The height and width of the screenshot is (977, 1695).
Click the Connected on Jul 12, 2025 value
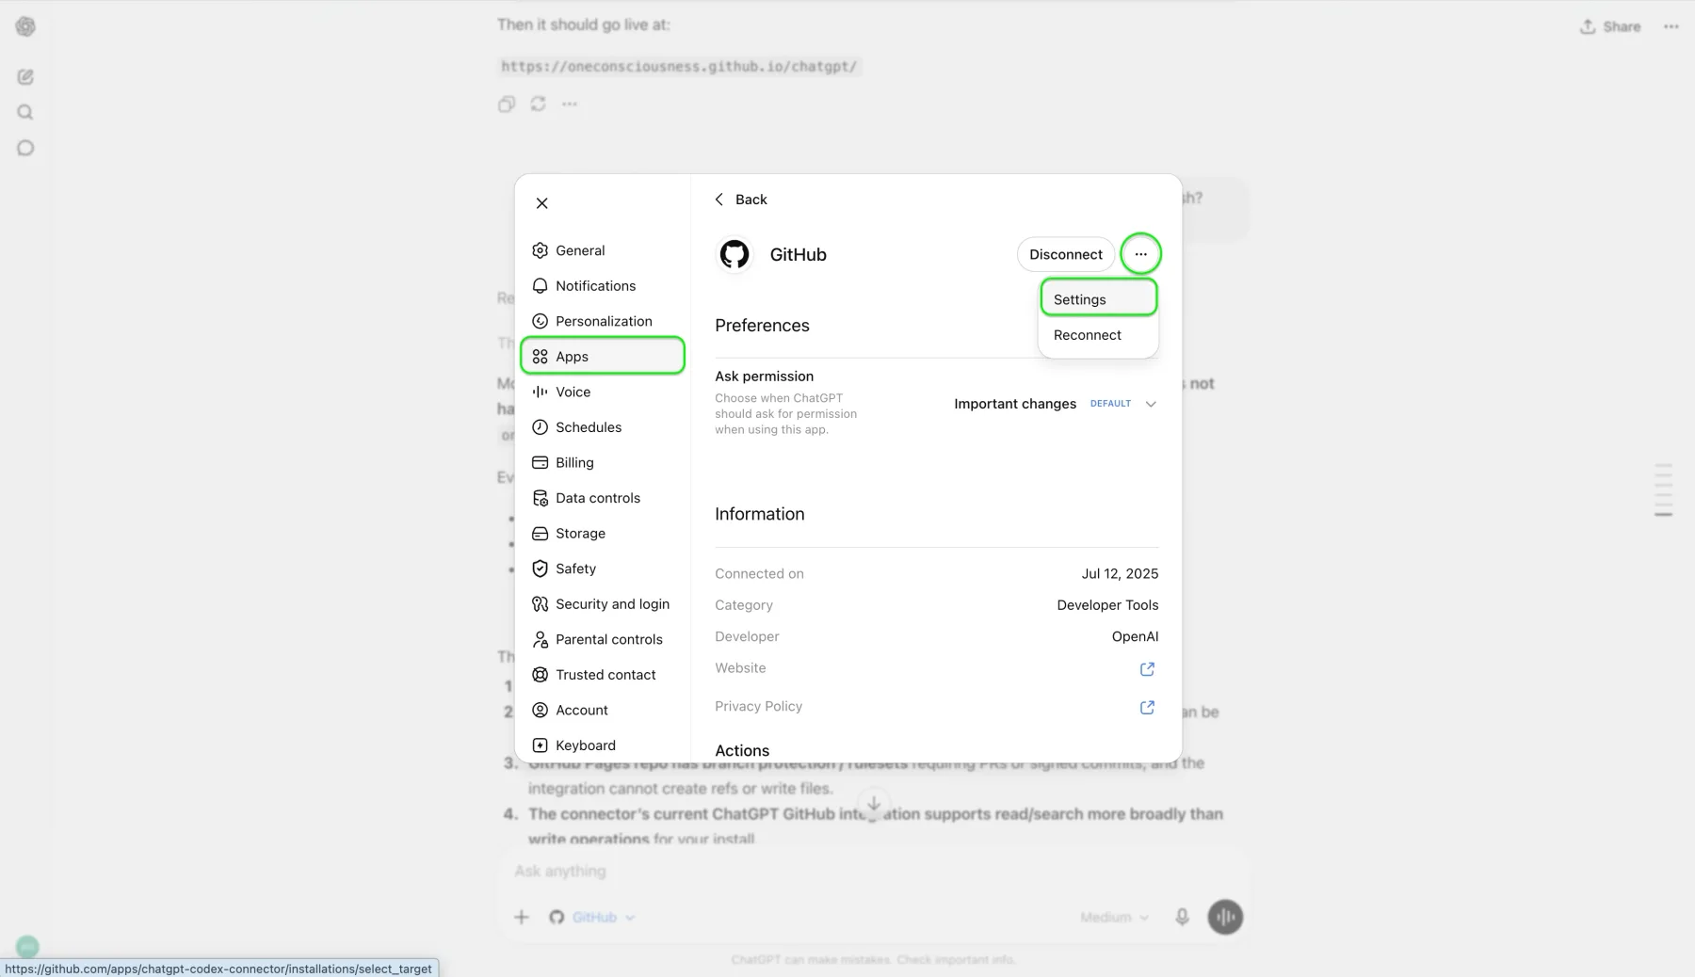(x=1120, y=573)
